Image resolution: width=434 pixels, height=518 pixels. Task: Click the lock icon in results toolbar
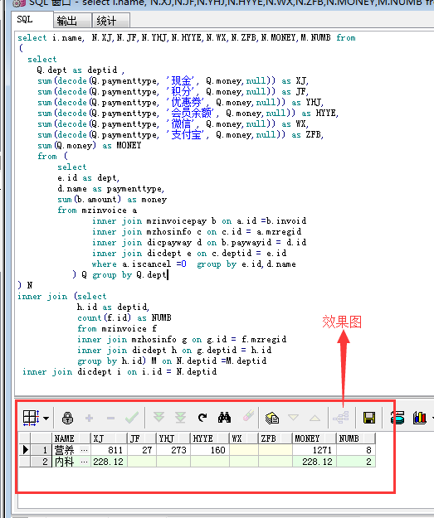click(67, 418)
